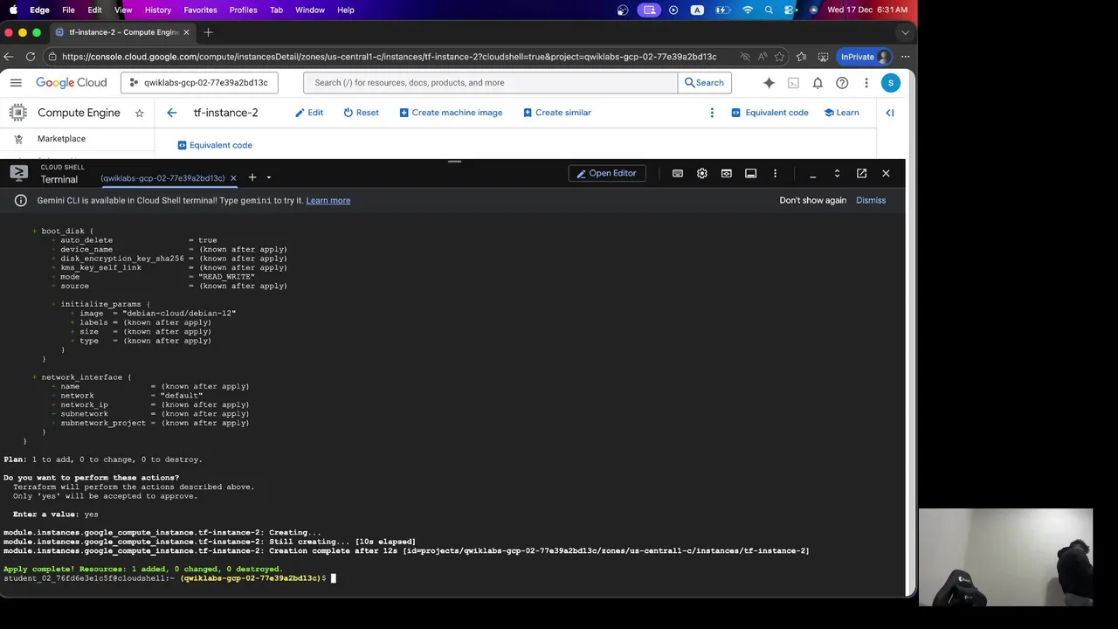The height and width of the screenshot is (629, 1118).
Task: Click the Google Cloud logo
Action: click(72, 83)
